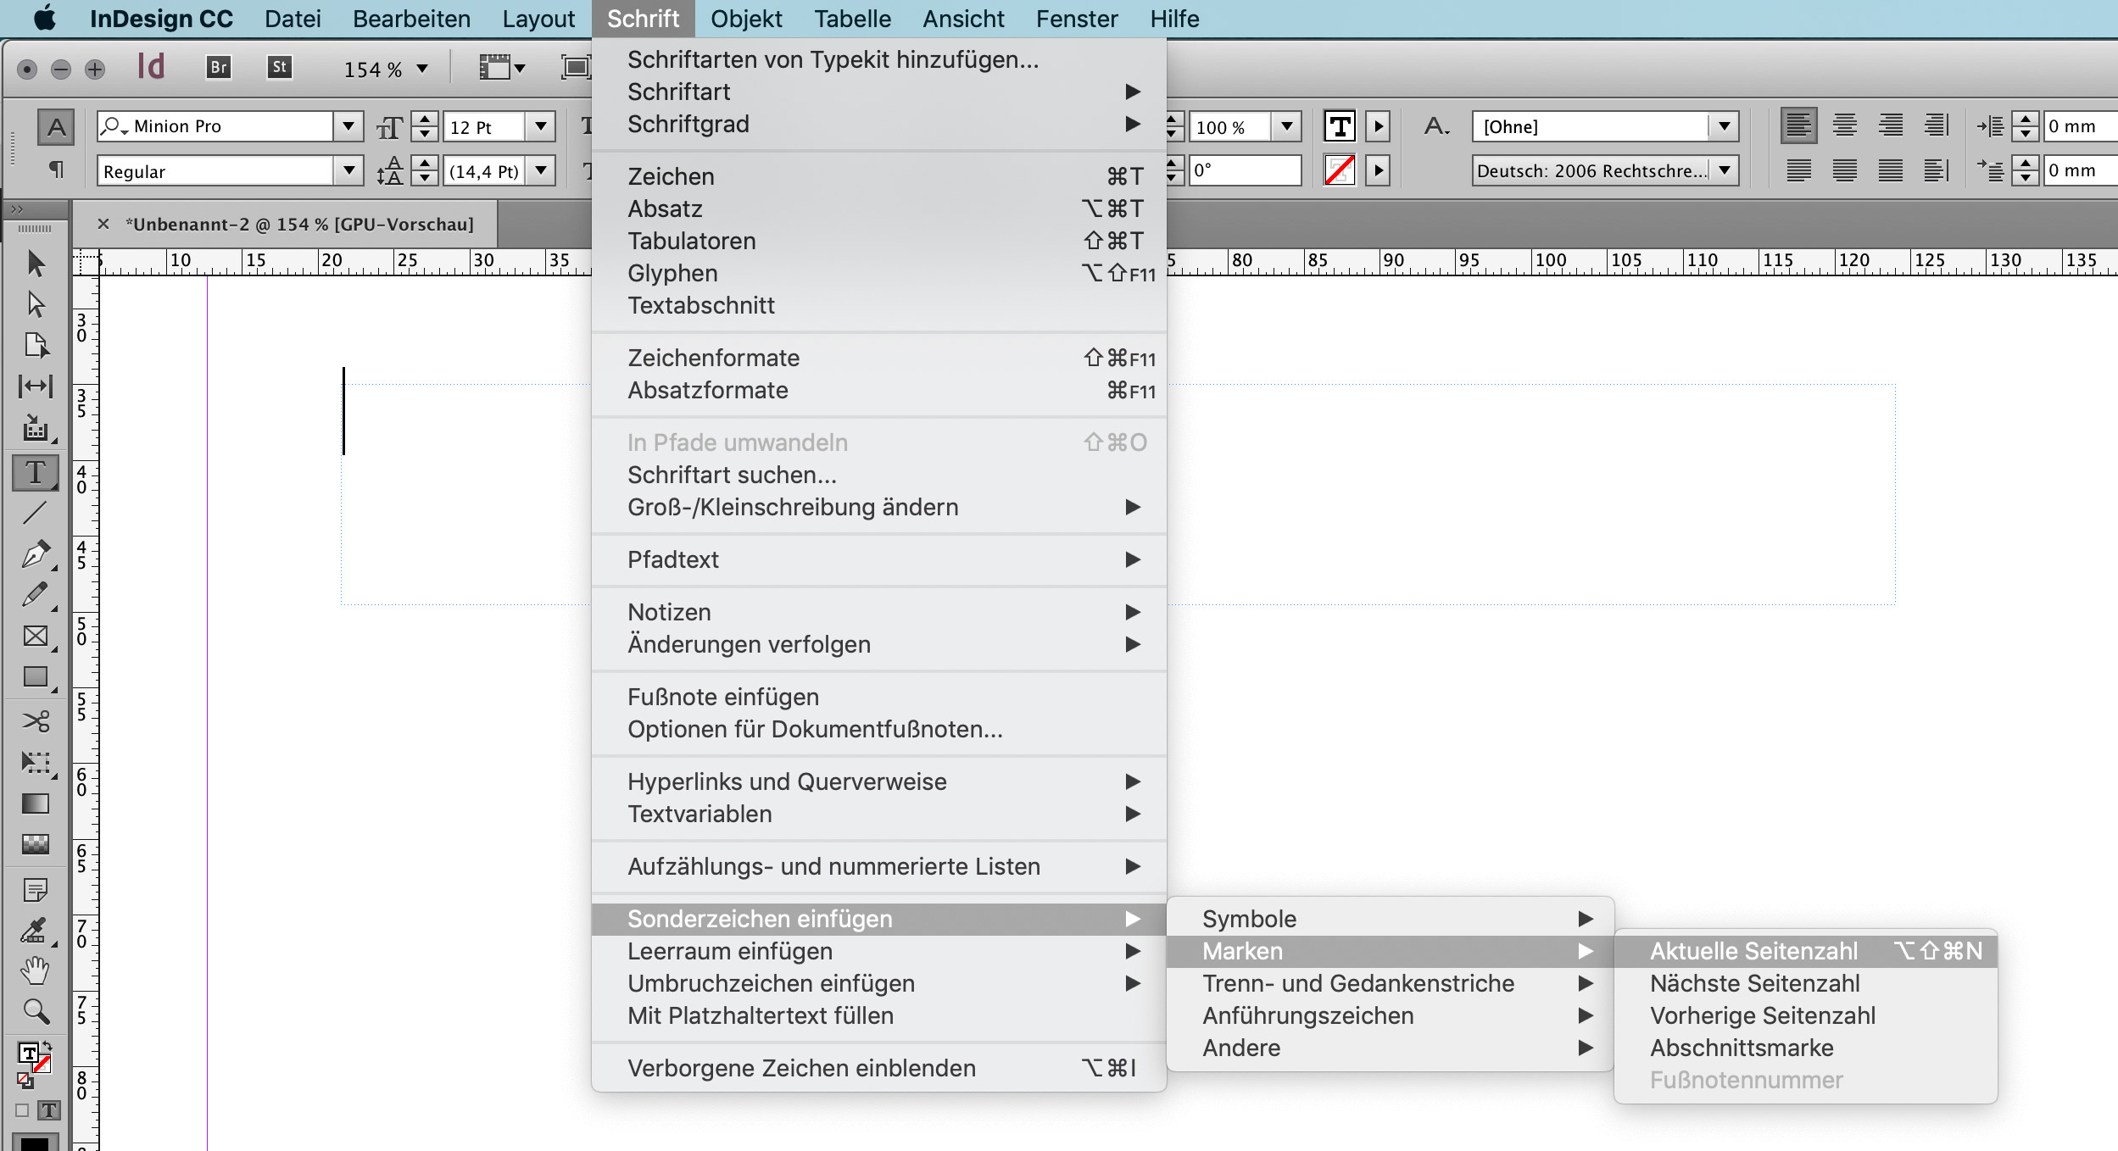Select the Pen tool

point(35,554)
